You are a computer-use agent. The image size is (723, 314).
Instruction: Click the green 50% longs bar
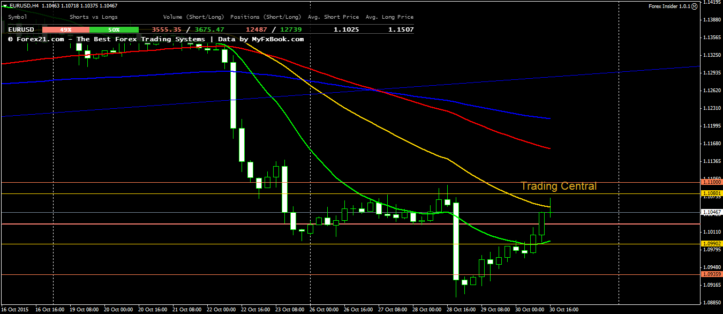pyautogui.click(x=114, y=30)
